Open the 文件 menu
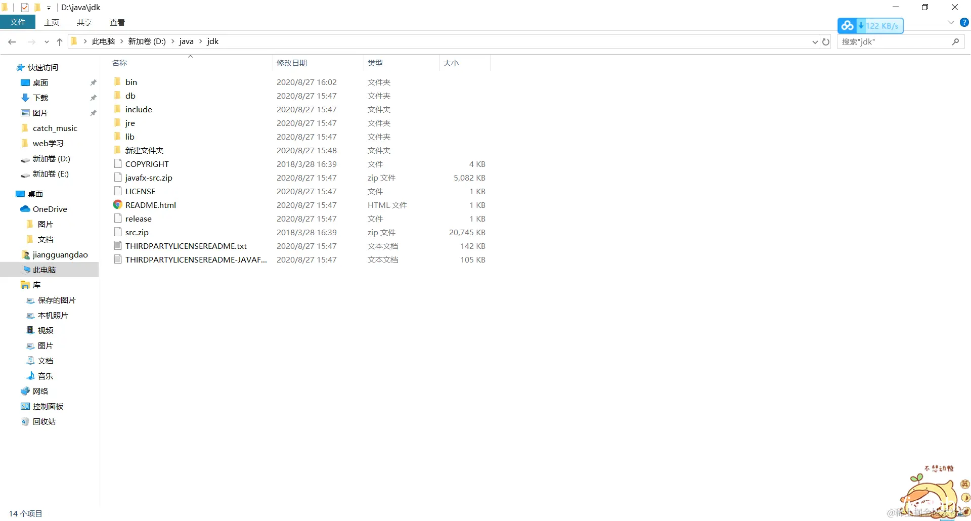 [x=18, y=22]
